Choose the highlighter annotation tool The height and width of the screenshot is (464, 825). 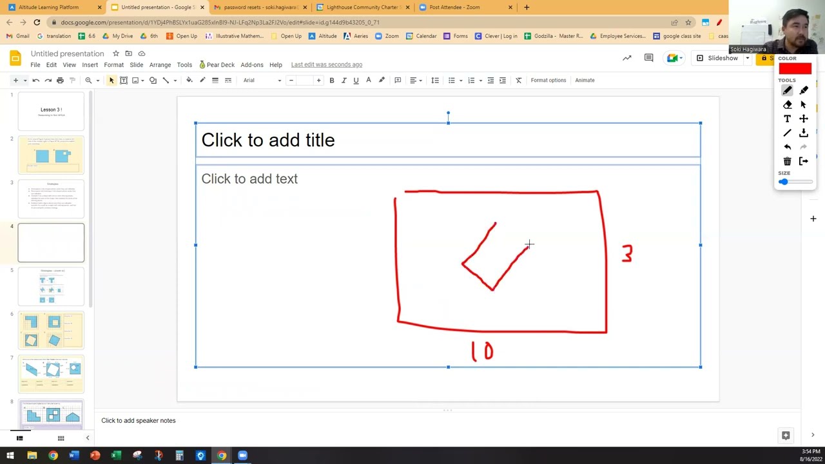(803, 90)
